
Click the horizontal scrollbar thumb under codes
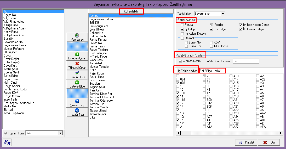pos(186,133)
